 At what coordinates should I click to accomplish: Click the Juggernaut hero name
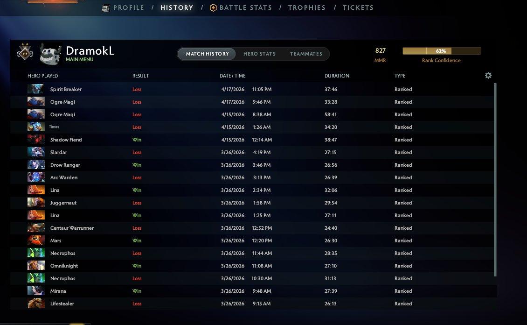click(x=63, y=203)
